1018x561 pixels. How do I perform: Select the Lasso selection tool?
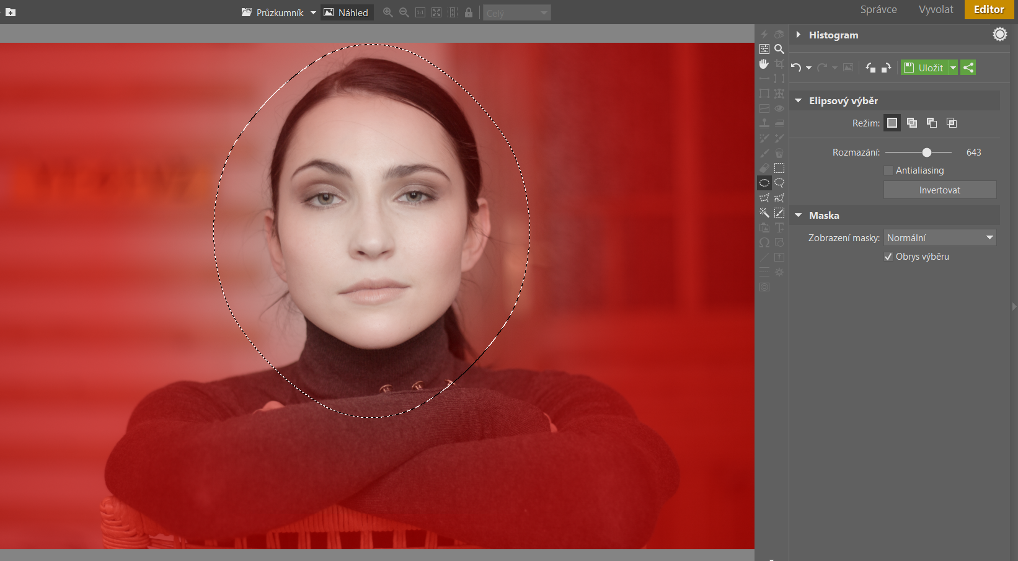pos(779,183)
